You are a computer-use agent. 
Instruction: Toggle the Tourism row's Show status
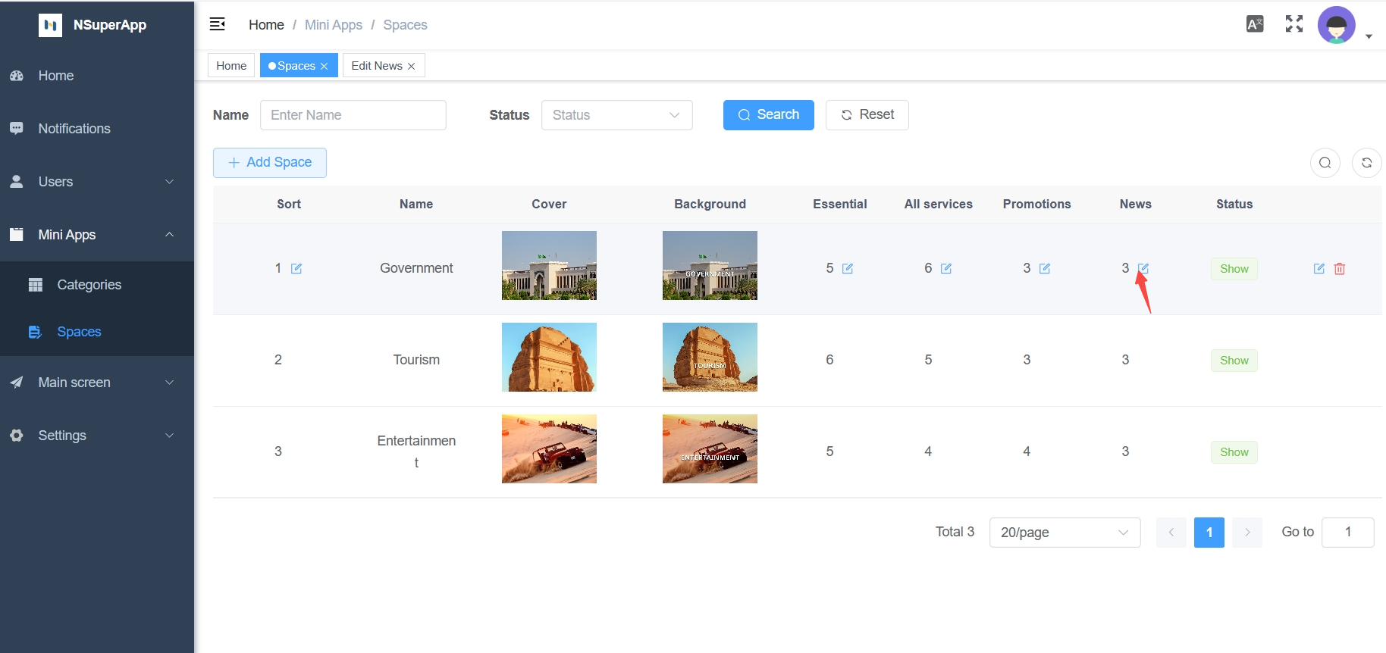[x=1234, y=361]
